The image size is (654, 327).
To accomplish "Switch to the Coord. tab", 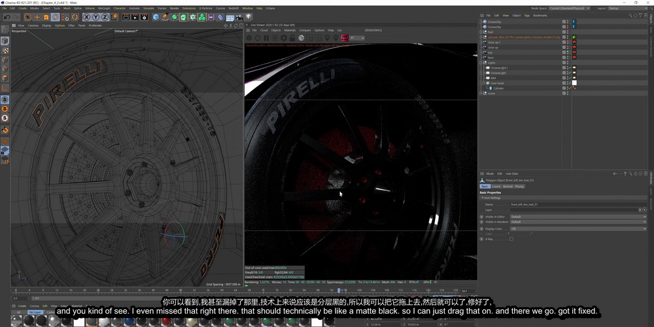I will click(x=496, y=186).
